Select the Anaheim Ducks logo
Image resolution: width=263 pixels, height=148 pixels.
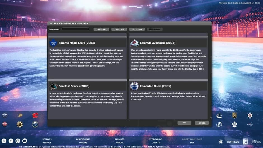point(20,115)
